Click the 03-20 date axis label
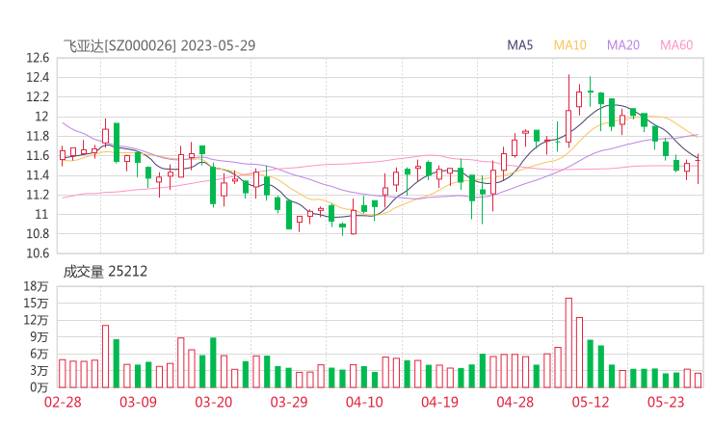Viewport: 713px width, 424px height. 214,402
